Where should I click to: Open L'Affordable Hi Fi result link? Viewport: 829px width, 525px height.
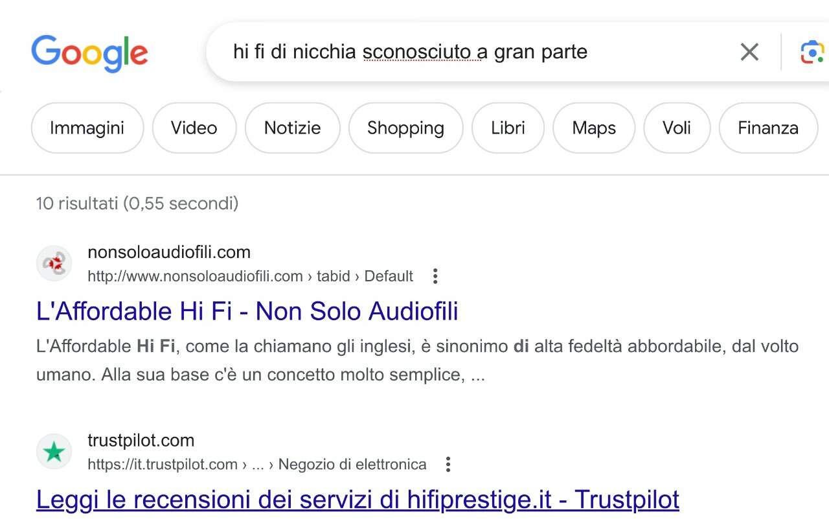click(247, 311)
